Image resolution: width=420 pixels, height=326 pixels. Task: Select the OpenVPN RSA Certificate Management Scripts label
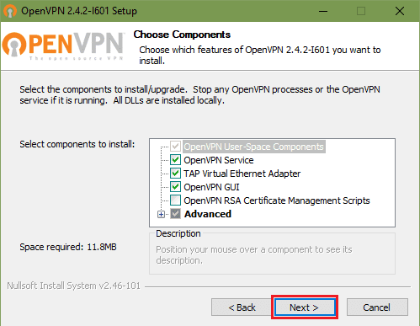[277, 200]
